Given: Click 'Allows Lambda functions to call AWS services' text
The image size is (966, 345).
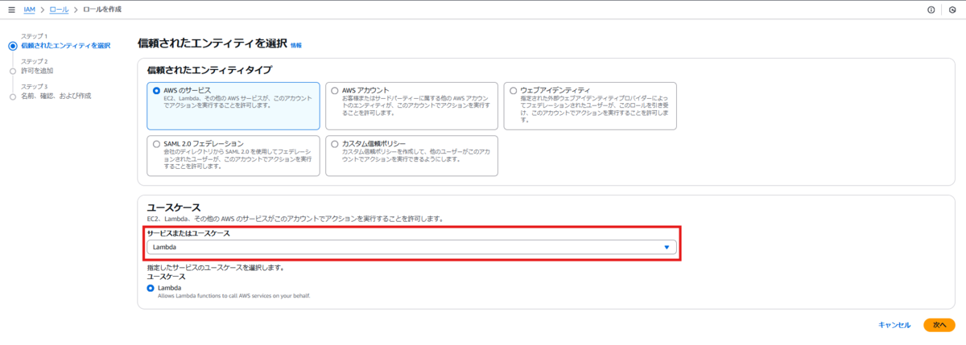Looking at the screenshot, I should click(234, 295).
